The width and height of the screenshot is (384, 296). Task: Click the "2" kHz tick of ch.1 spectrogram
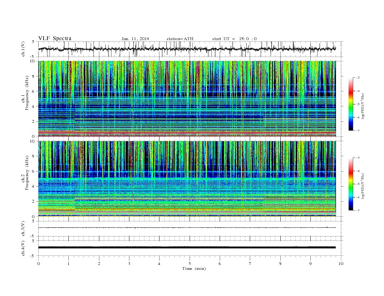33,121
